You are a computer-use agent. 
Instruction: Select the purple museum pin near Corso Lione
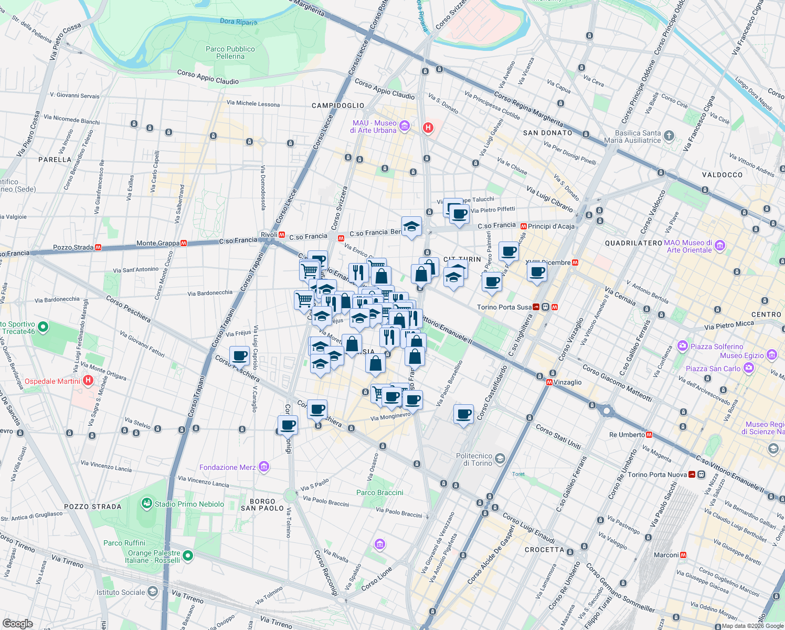(x=380, y=544)
